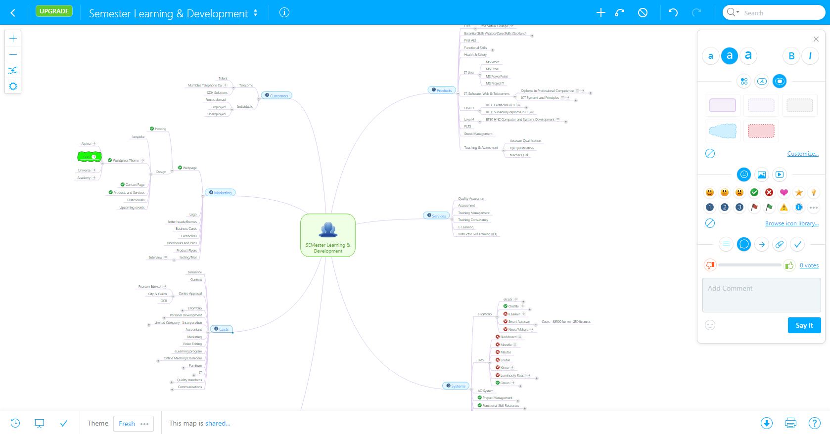830x434 pixels.
Task: Start presentation mode icon
Action: 39,423
